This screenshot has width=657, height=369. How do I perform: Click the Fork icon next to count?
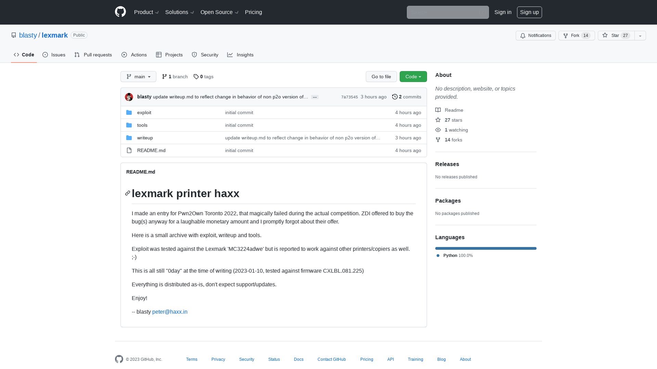coord(565,36)
